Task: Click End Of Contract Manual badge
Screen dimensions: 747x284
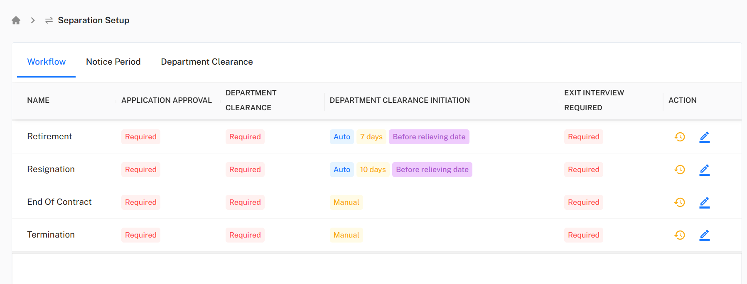Action: (346, 202)
